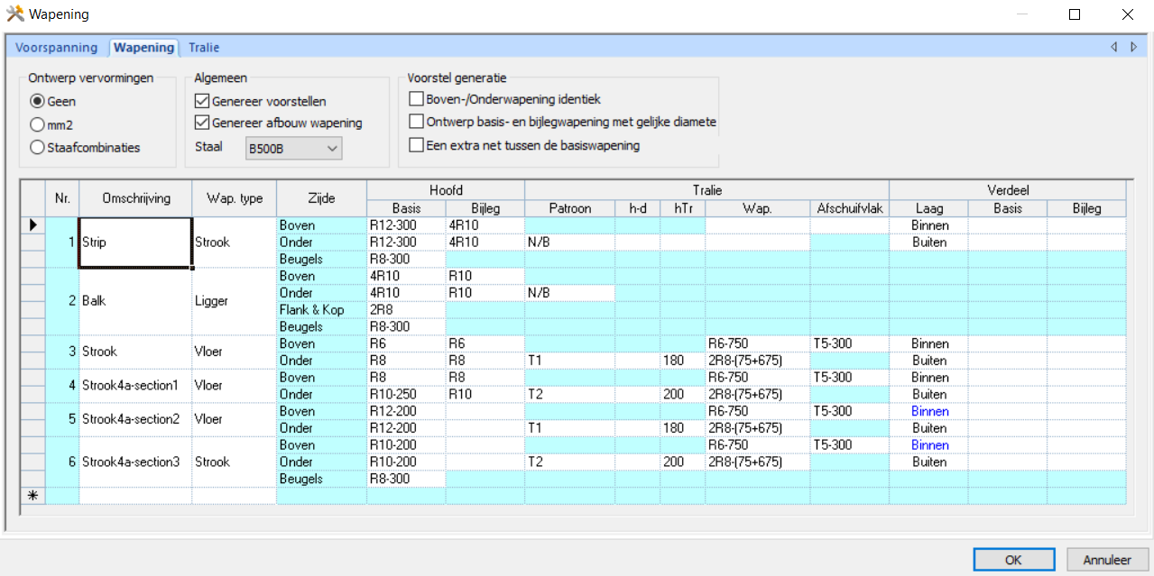This screenshot has height=576, width=1154.
Task: Enable Boven-/Onderwapening identiek
Action: pos(417,98)
